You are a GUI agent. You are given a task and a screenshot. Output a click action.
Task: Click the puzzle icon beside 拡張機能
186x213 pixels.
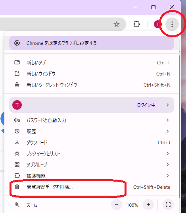[x=17, y=176]
